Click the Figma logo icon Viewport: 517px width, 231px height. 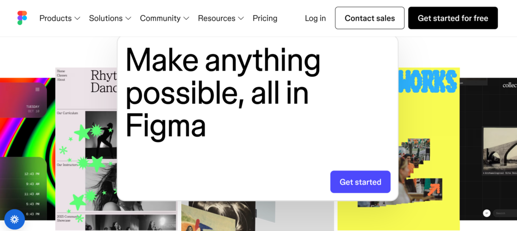pos(22,18)
